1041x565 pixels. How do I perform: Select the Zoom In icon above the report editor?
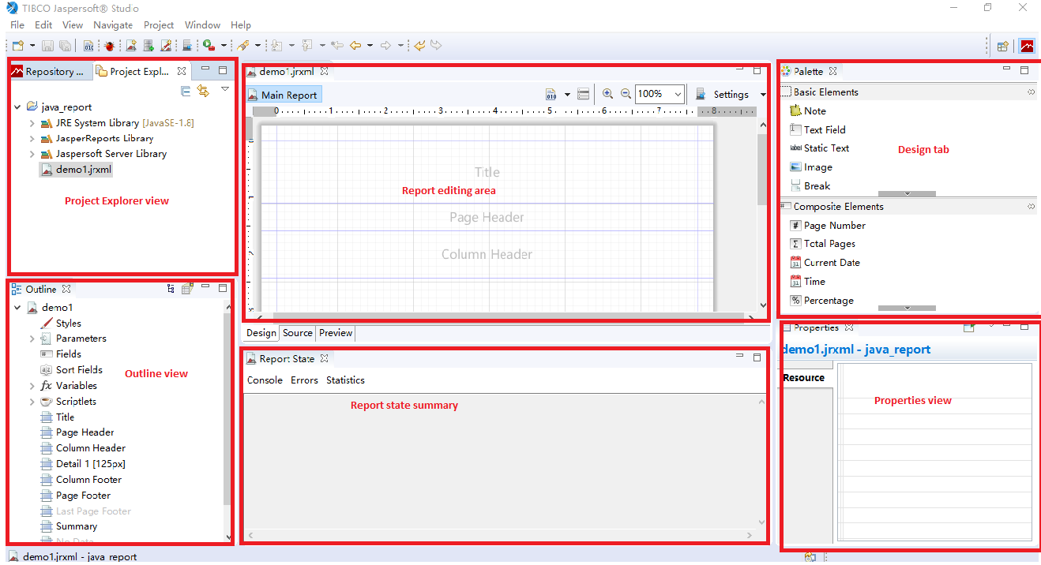click(x=608, y=94)
